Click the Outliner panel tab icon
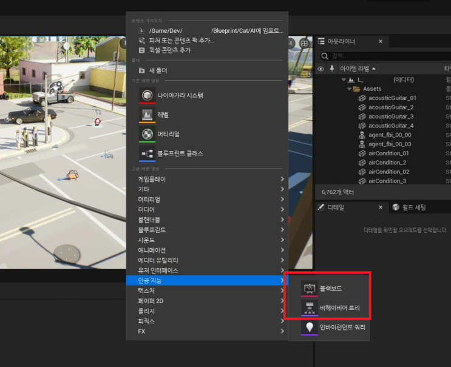The height and width of the screenshot is (367, 451). point(321,41)
